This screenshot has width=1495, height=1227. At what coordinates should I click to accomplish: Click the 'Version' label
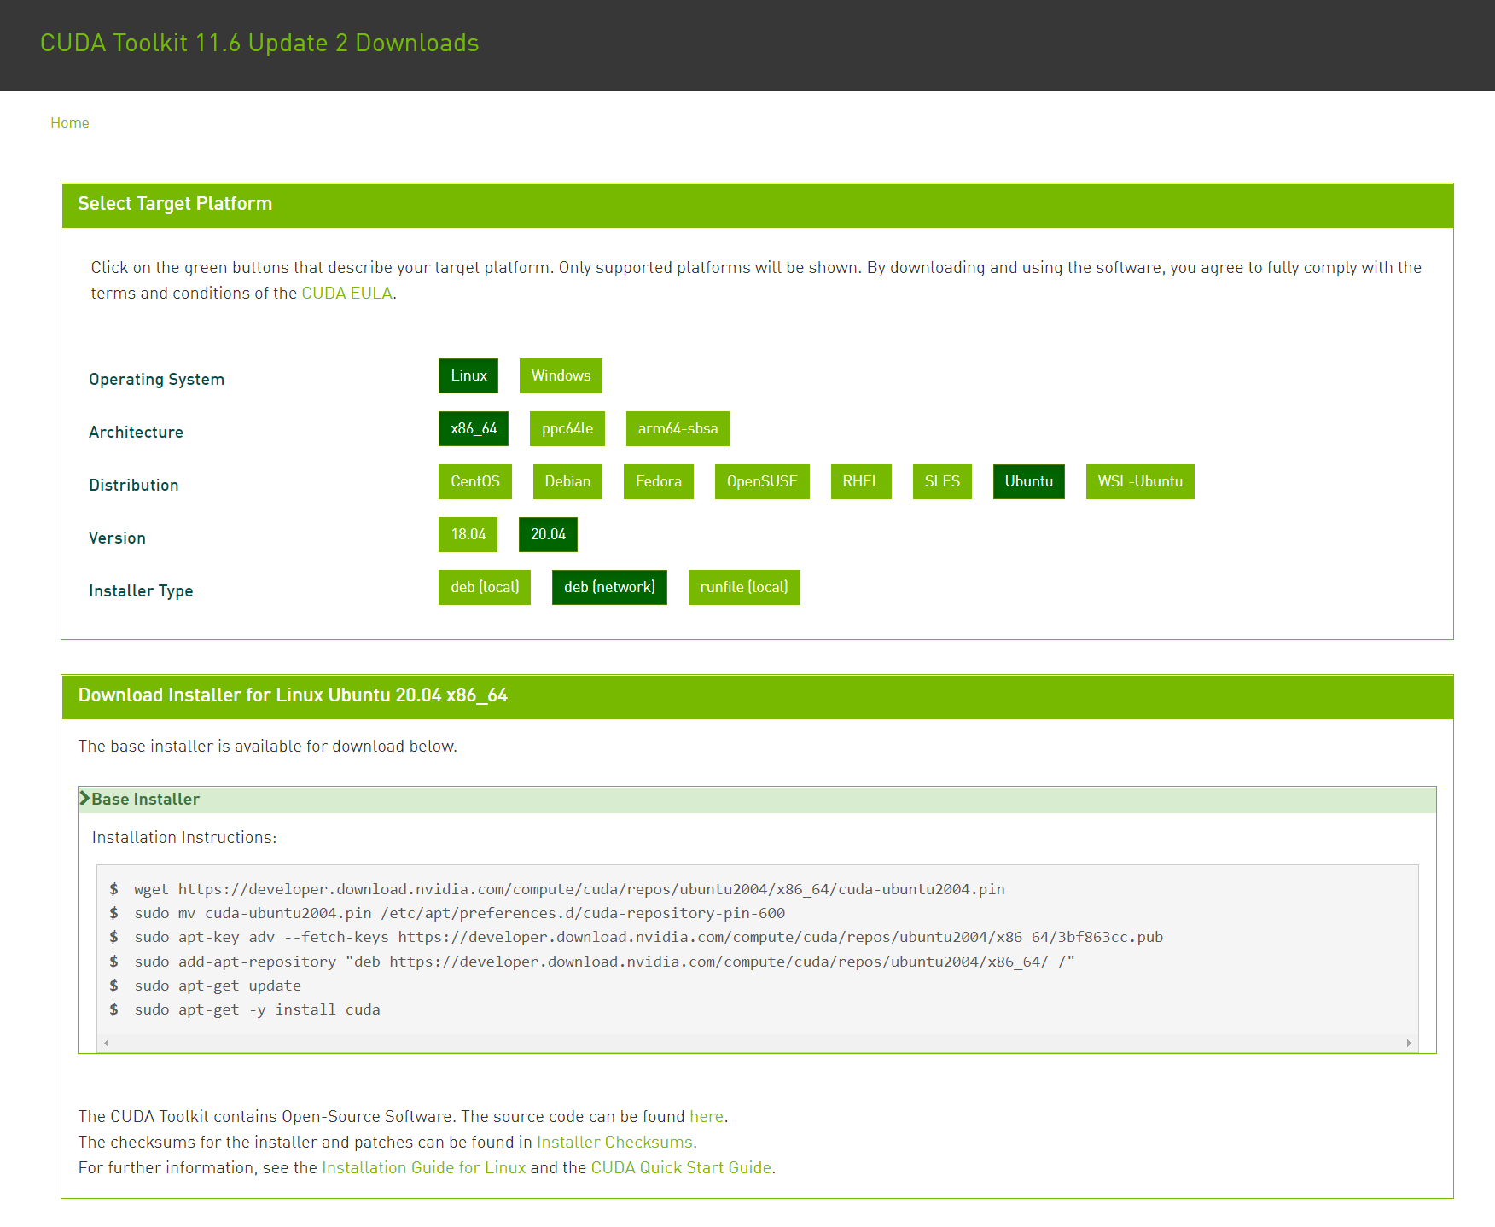pos(117,538)
